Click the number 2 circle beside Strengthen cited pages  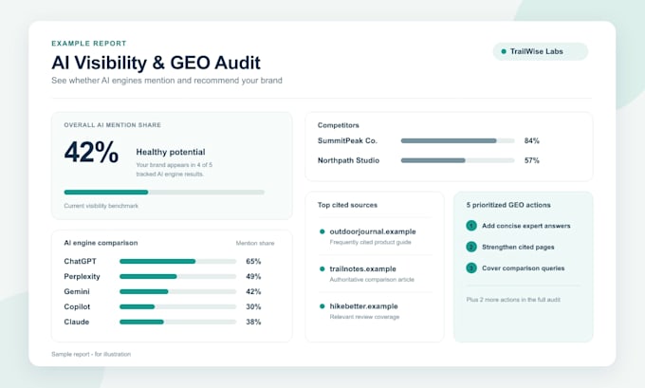click(x=471, y=247)
